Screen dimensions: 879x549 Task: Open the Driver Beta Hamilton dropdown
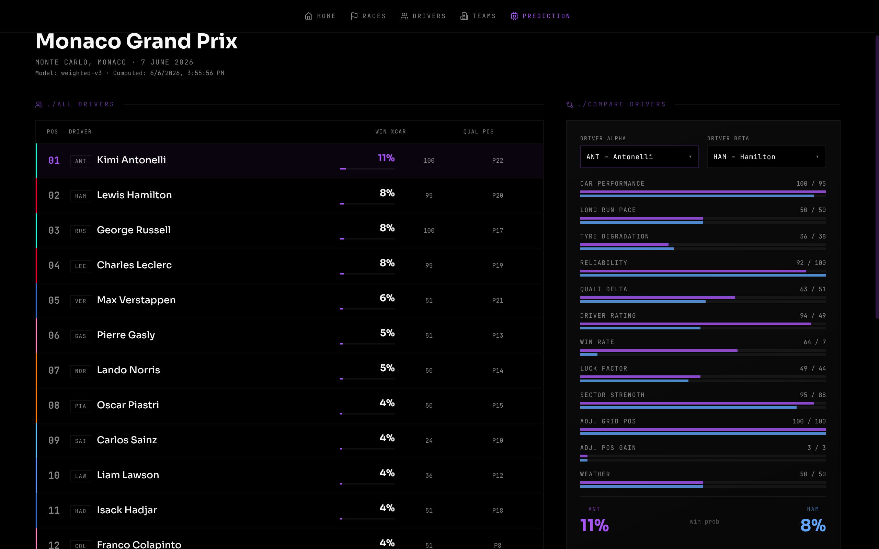[x=766, y=157]
